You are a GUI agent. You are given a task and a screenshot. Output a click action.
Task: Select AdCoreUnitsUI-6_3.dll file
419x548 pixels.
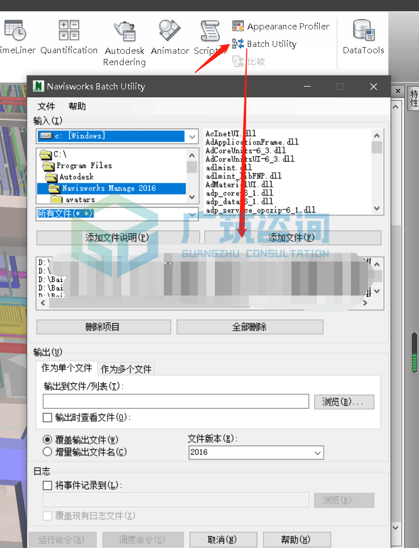coord(249,159)
